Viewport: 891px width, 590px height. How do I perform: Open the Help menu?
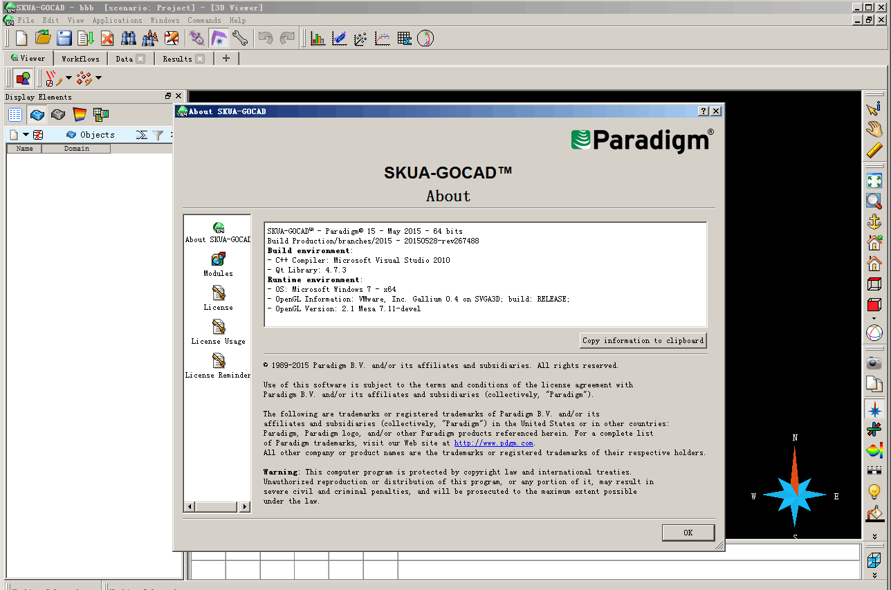pyautogui.click(x=237, y=20)
